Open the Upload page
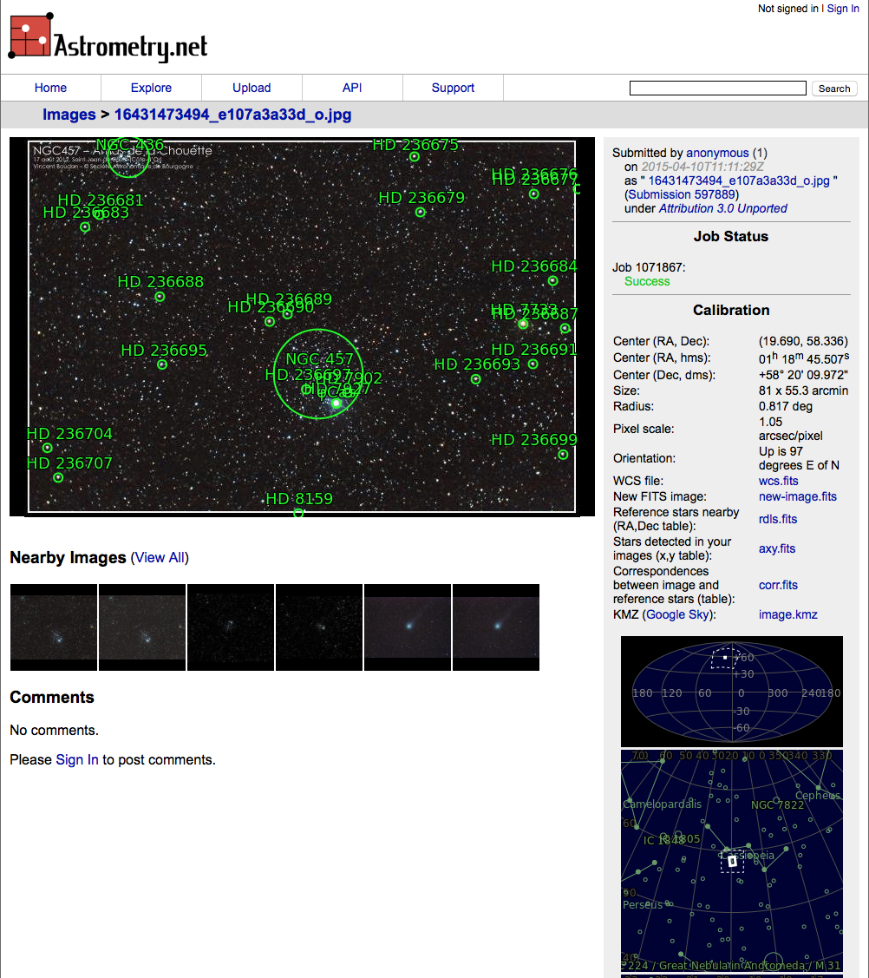Image resolution: width=869 pixels, height=978 pixels. point(252,88)
